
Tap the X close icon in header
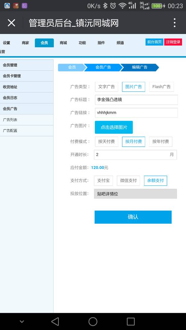pos(11,23)
